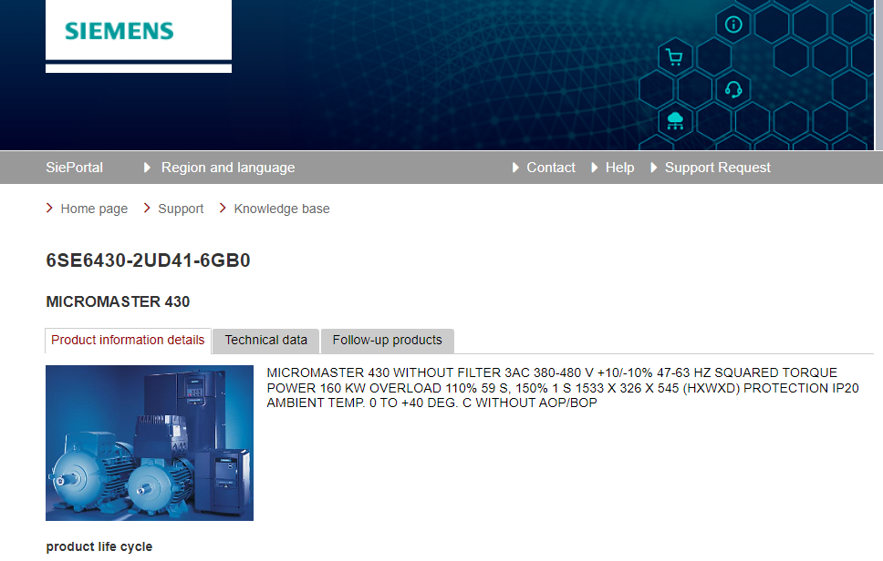Click the MICROMASTER 430 product image
The height and width of the screenshot is (561, 883).
[x=150, y=443]
